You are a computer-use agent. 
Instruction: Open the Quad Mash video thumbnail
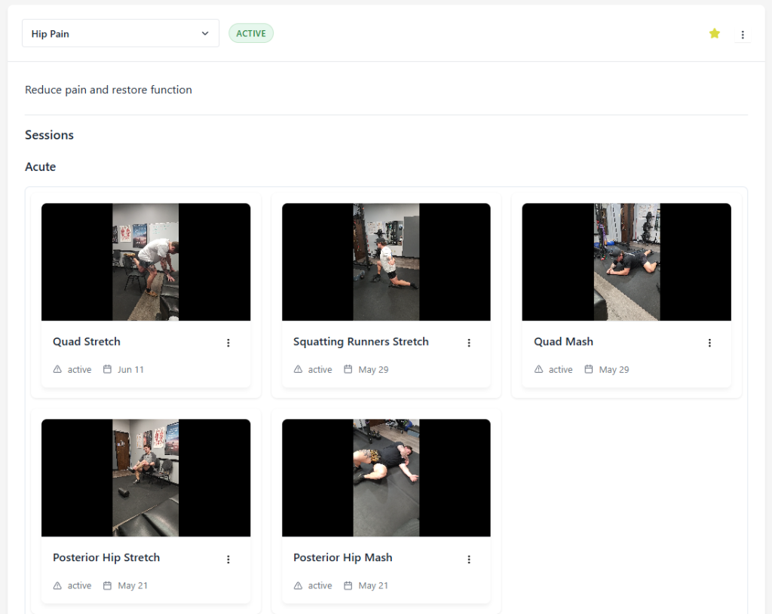coord(626,261)
